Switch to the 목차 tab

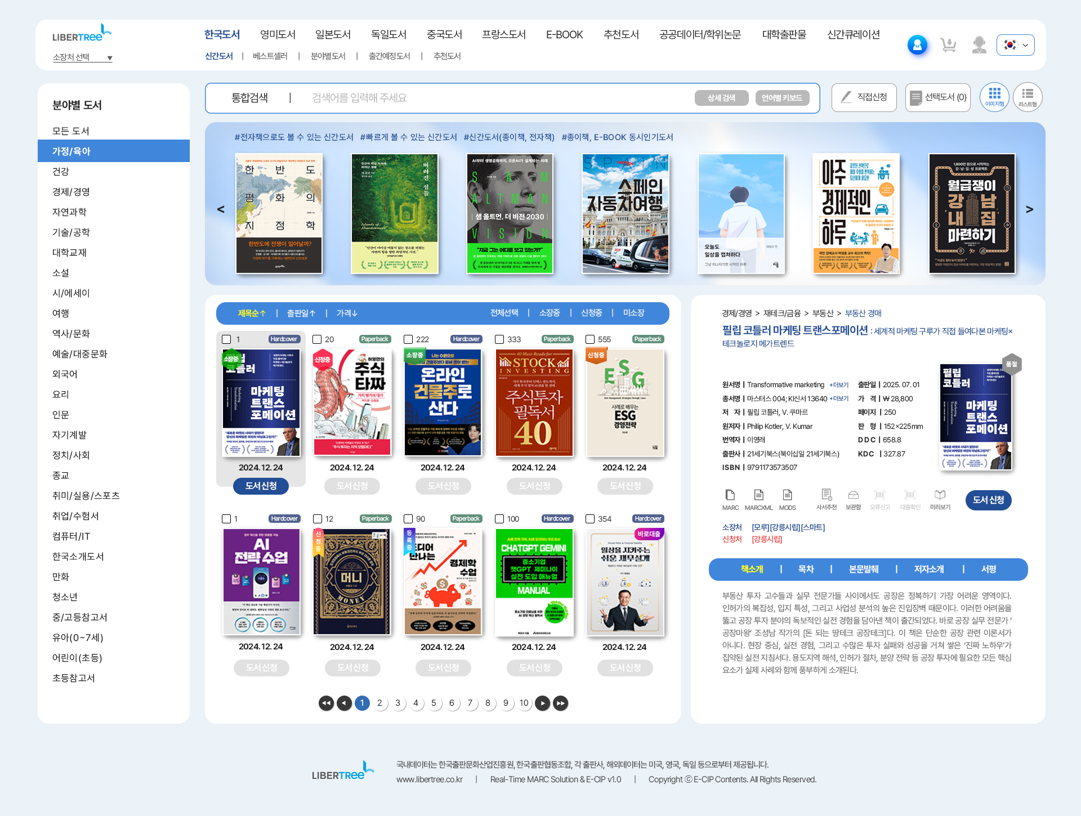coord(806,569)
